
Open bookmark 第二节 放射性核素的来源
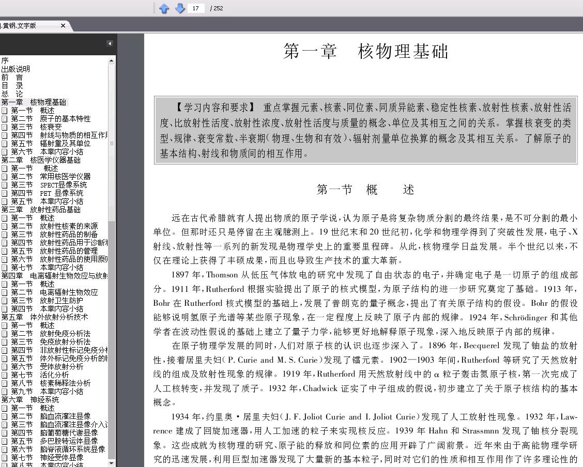[54, 226]
